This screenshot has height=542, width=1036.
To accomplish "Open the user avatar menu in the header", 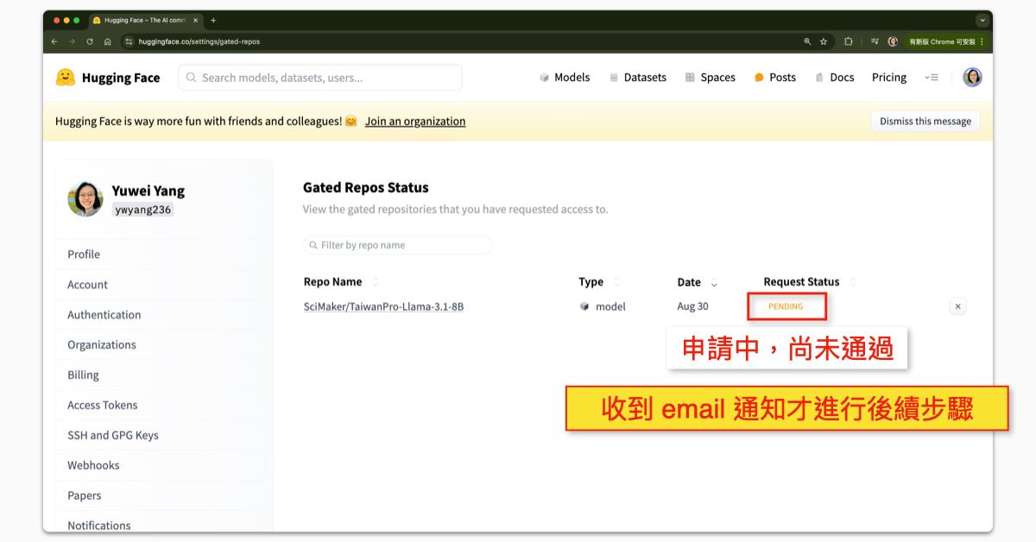I will 973,78.
